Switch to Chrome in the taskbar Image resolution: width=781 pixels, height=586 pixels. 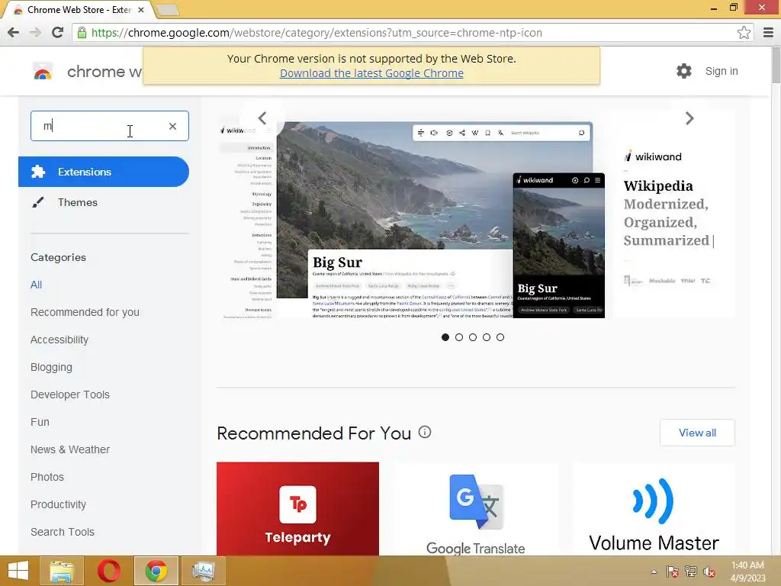(x=156, y=571)
